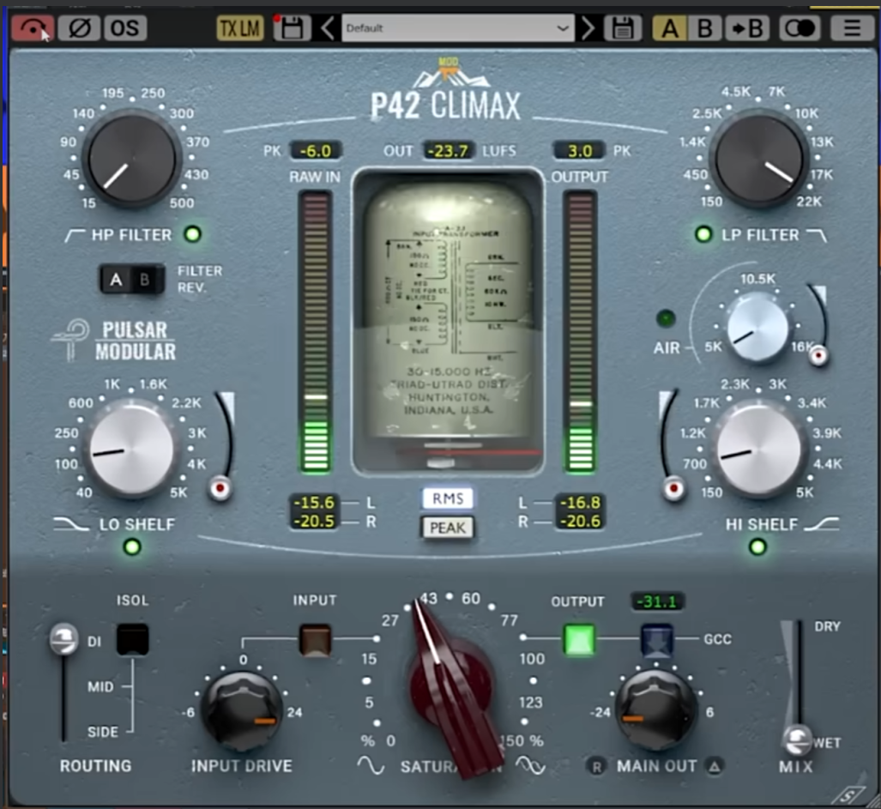The image size is (881, 809).
Task: Open the hamburger menu
Action: tap(851, 28)
